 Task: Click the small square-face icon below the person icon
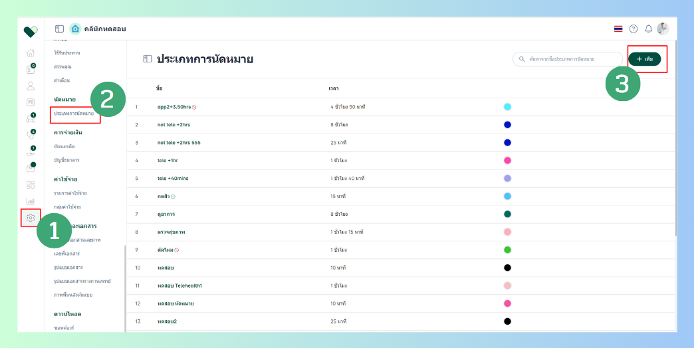[x=31, y=102]
